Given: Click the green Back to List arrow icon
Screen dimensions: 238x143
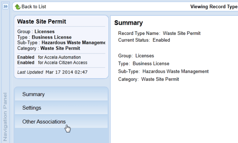Looking at the screenshot, I should pos(17,7).
